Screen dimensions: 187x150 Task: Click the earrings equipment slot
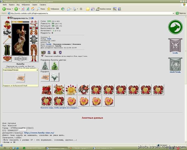[34, 22]
